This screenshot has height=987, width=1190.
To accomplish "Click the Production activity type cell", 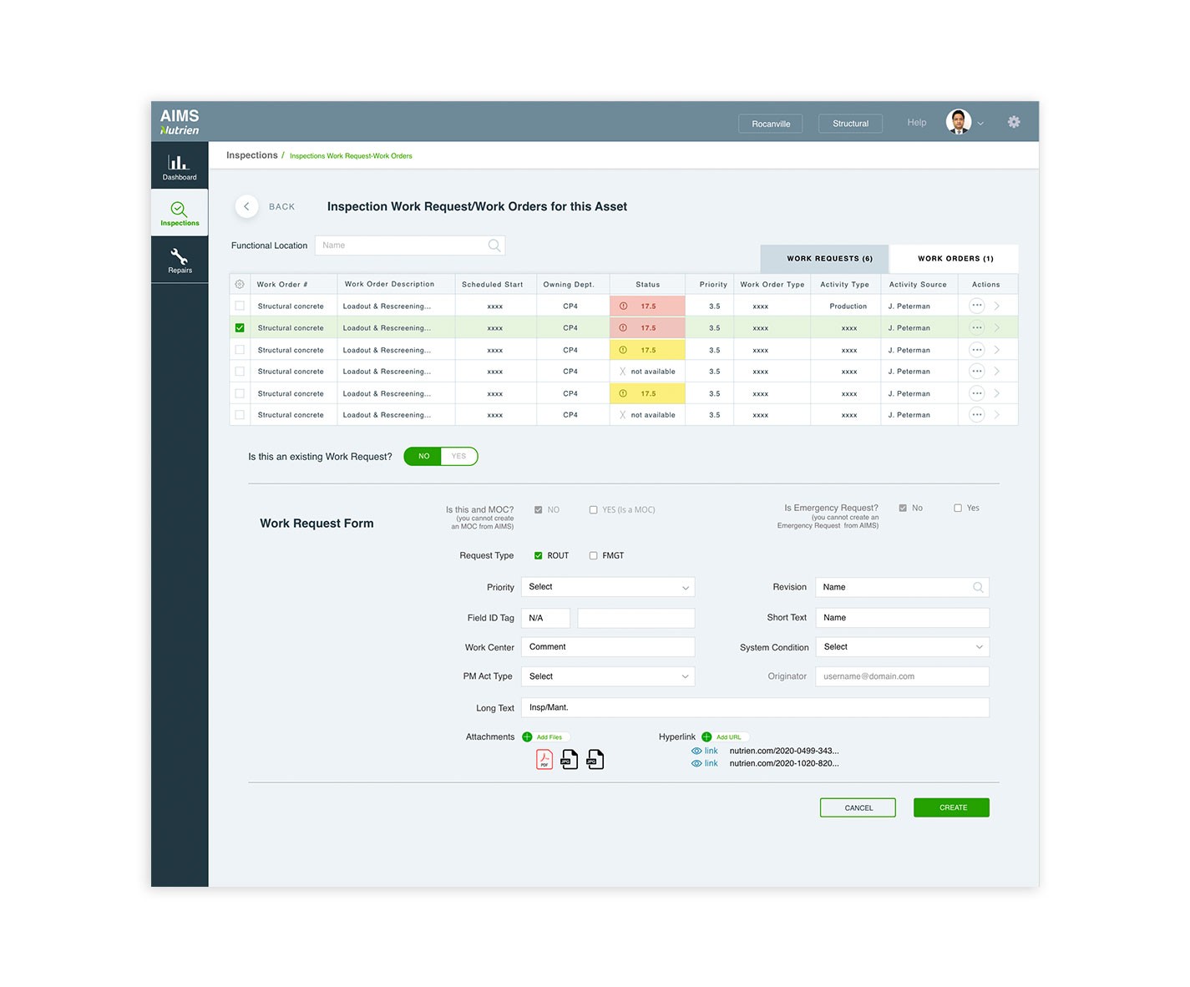I will click(x=848, y=306).
